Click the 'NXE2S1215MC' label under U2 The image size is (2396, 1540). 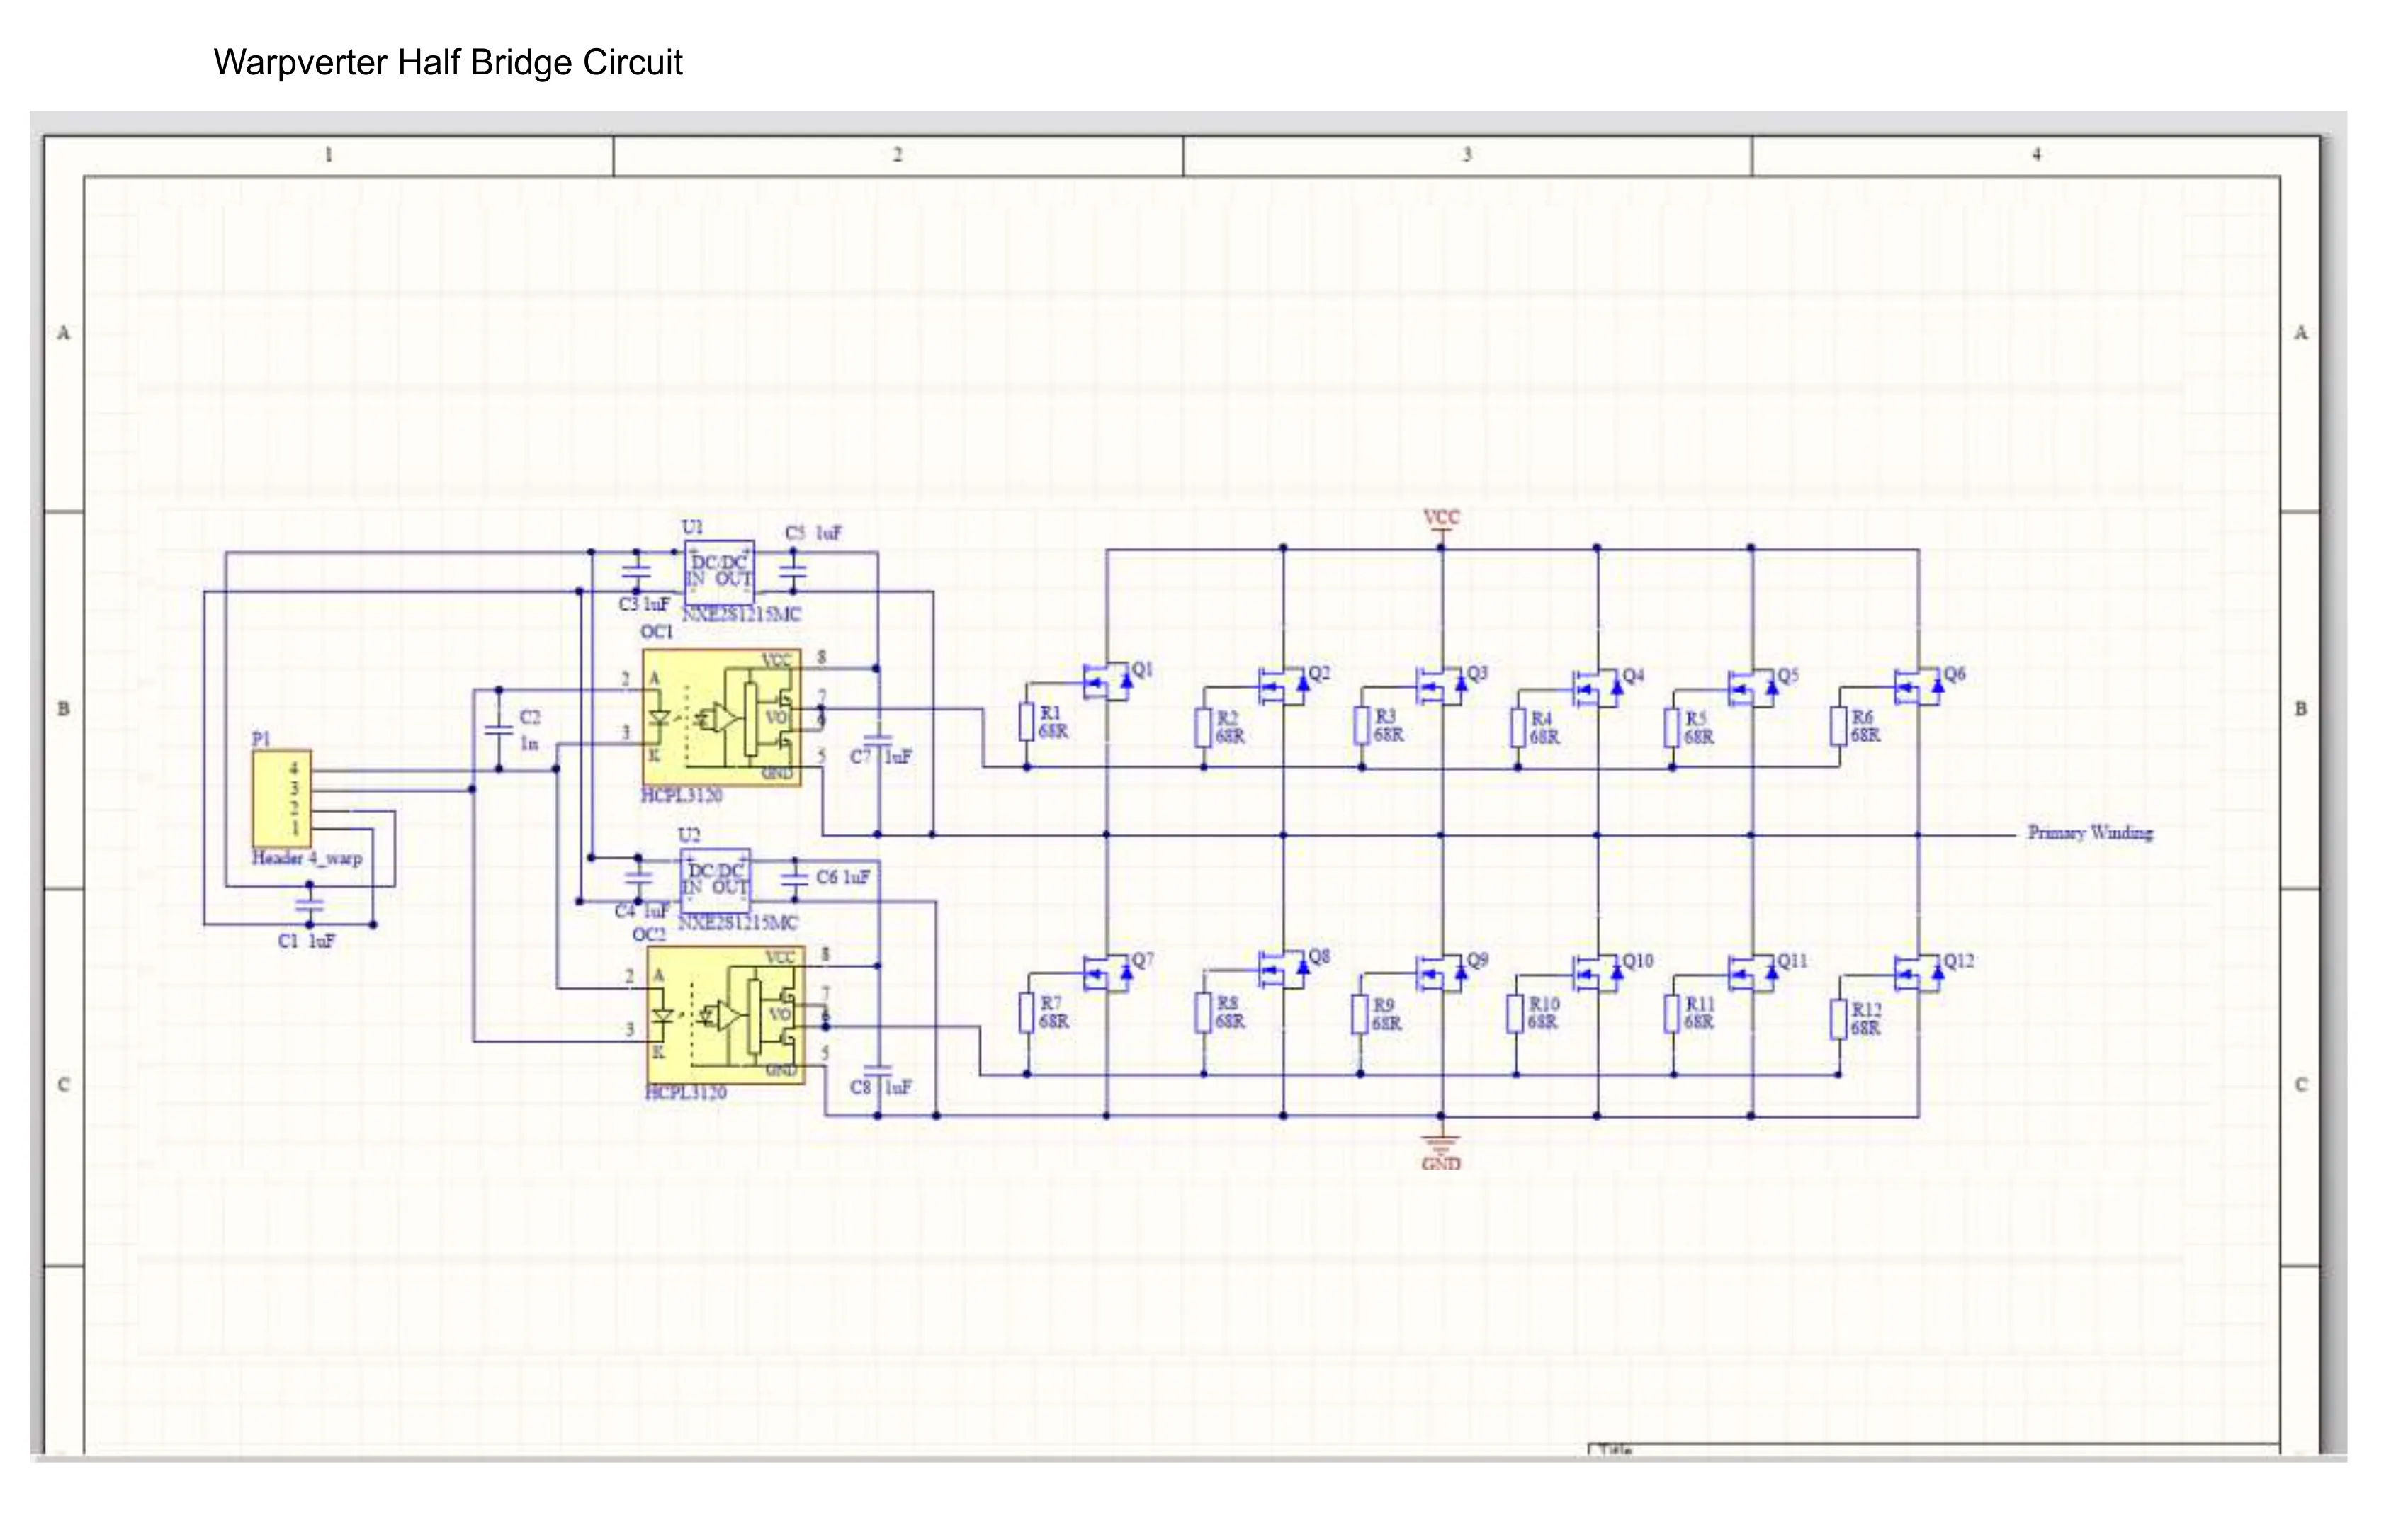click(x=738, y=922)
